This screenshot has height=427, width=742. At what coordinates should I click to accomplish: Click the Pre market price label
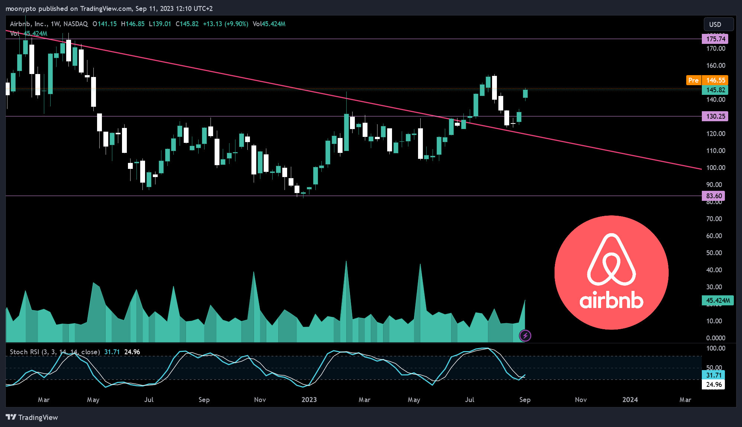[x=694, y=80]
